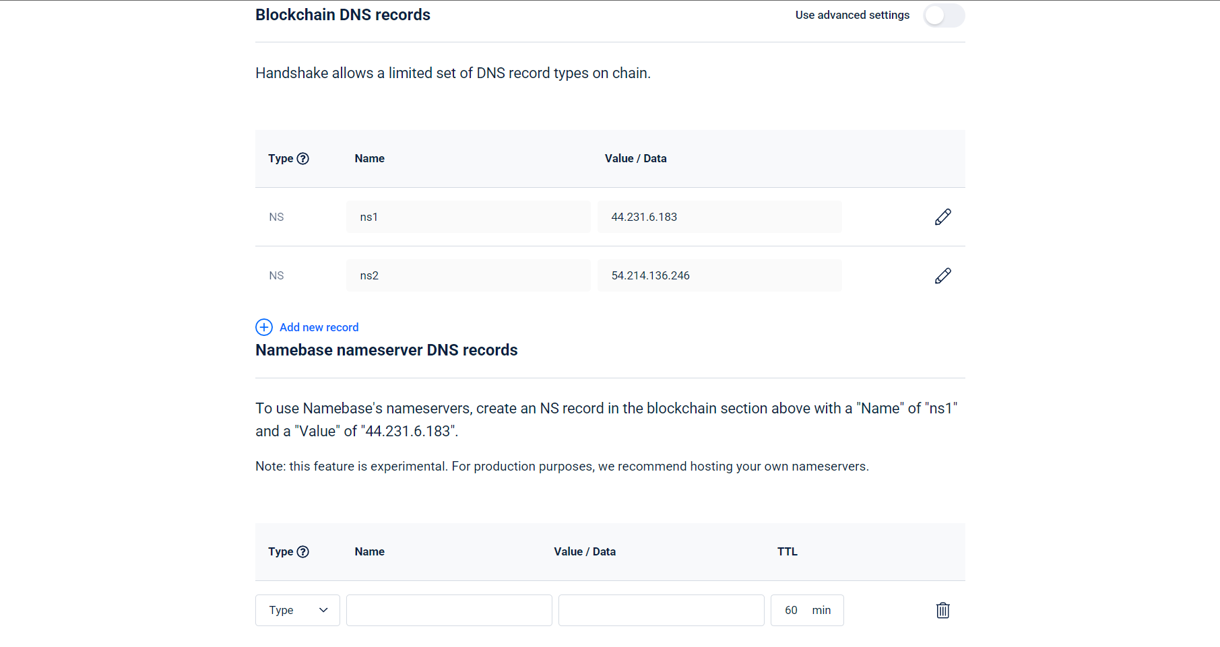Toggle the Use advanced settings switch
Screen dimensions: 1220x647
coord(943,15)
